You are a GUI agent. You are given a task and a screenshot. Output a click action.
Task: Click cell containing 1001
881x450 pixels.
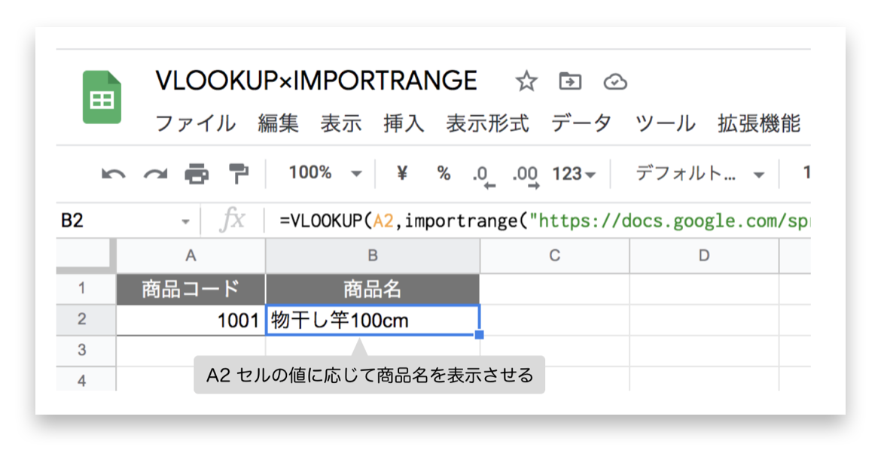[x=191, y=321]
